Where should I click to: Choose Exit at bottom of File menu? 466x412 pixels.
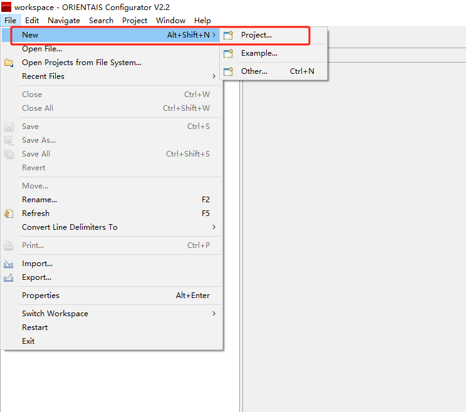[28, 341]
